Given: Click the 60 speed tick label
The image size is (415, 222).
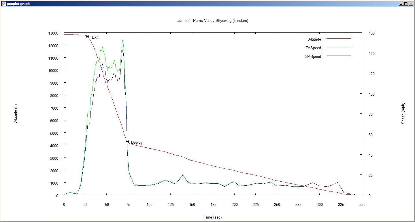Looking at the screenshot, I should (371, 135).
